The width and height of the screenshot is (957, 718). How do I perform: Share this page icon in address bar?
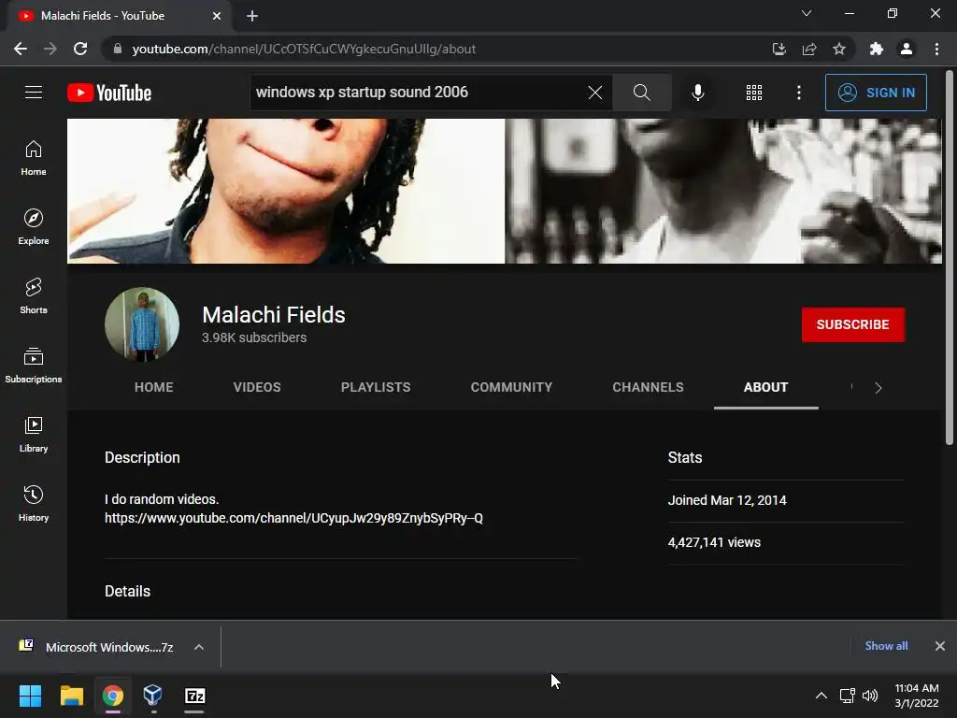pos(809,49)
